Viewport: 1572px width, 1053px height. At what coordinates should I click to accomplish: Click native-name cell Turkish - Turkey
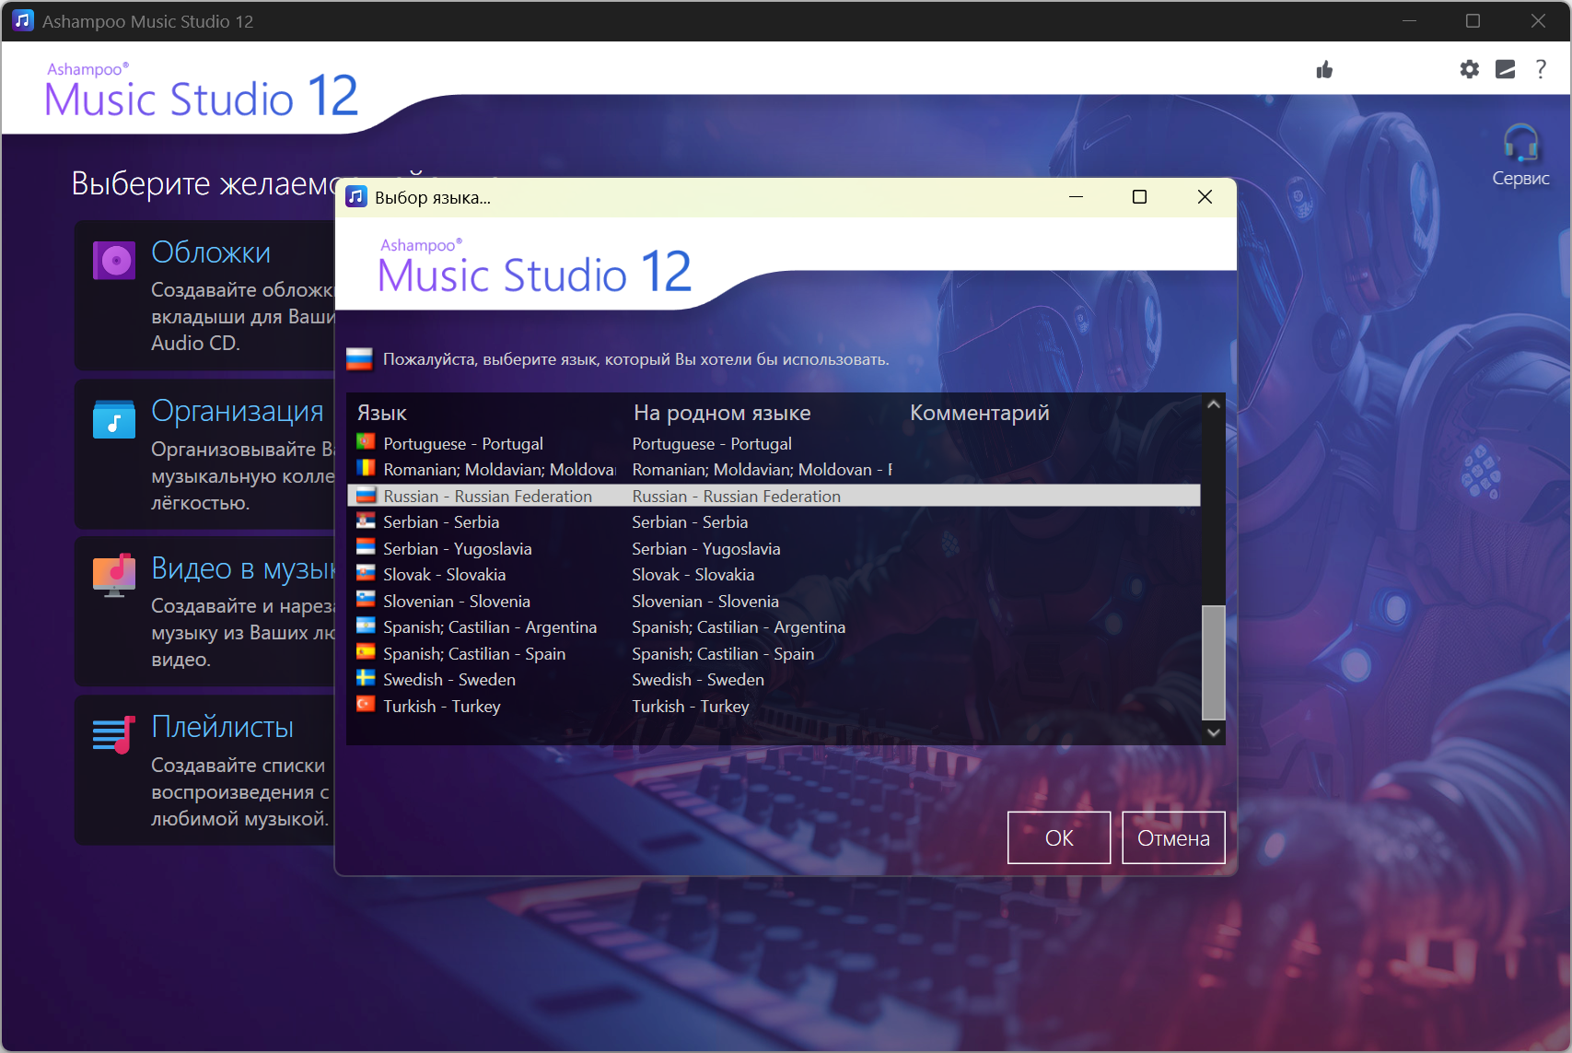click(691, 706)
